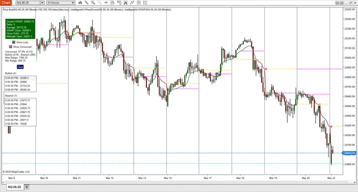The width and height of the screenshot is (358, 192).
Task: Click the indicator label text atop chart
Action: point(87,9)
